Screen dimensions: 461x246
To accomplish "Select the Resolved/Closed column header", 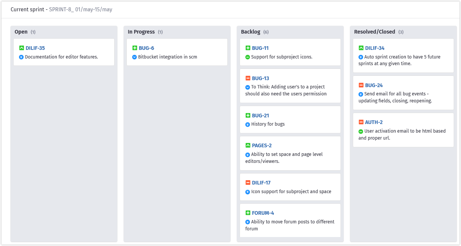I will tap(374, 32).
